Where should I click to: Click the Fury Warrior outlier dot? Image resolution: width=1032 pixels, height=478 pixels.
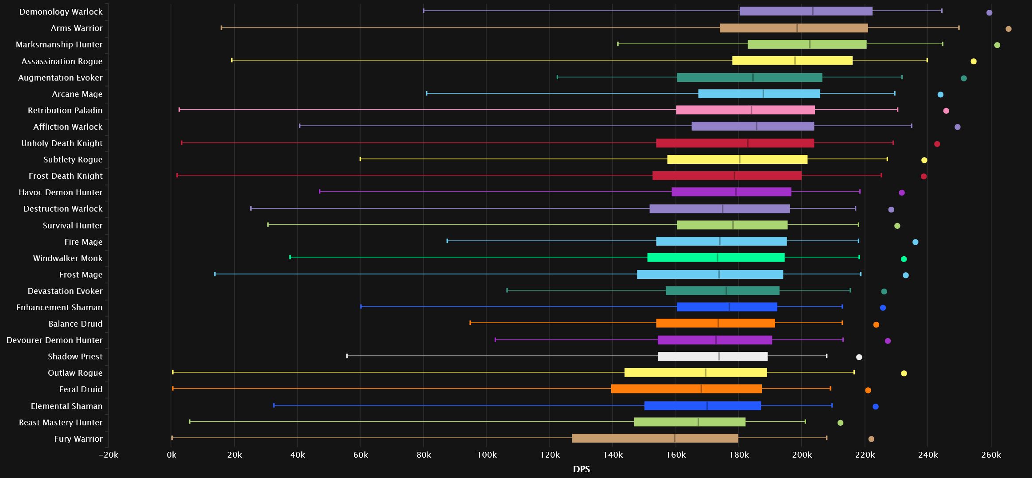pos(871,439)
